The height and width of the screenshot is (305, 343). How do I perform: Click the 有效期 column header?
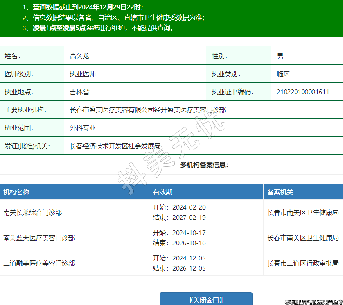click(163, 192)
